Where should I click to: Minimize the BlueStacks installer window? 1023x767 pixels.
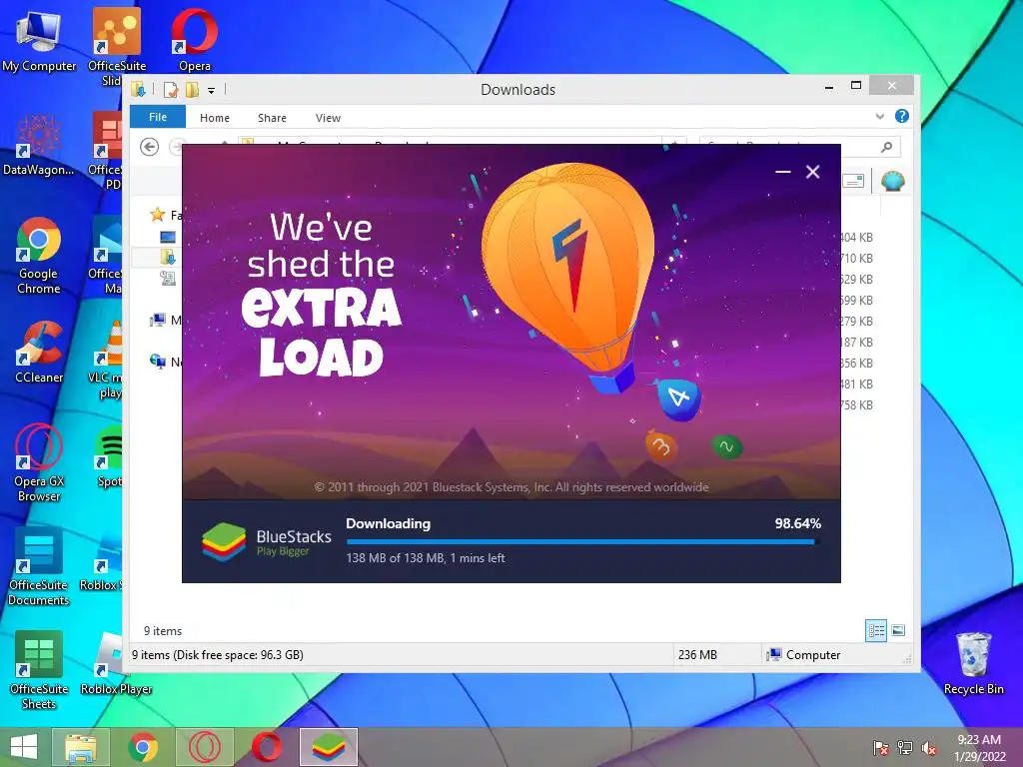coord(783,172)
